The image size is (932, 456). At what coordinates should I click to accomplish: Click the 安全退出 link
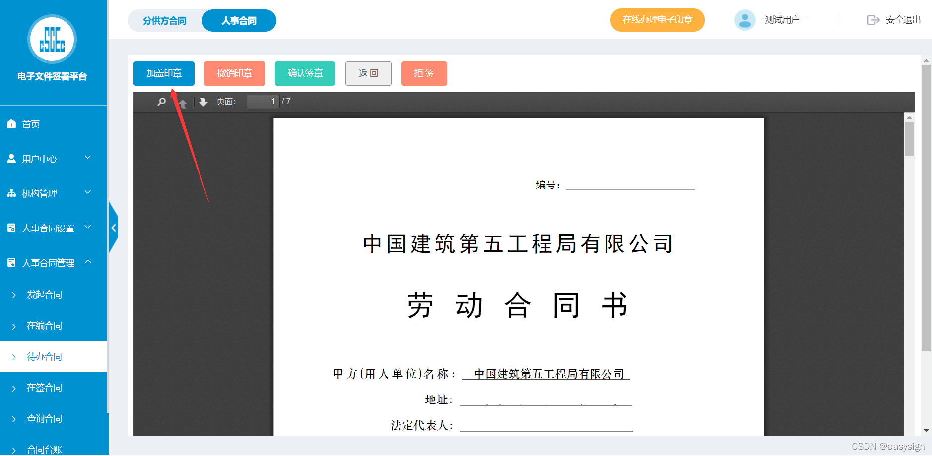coord(903,20)
